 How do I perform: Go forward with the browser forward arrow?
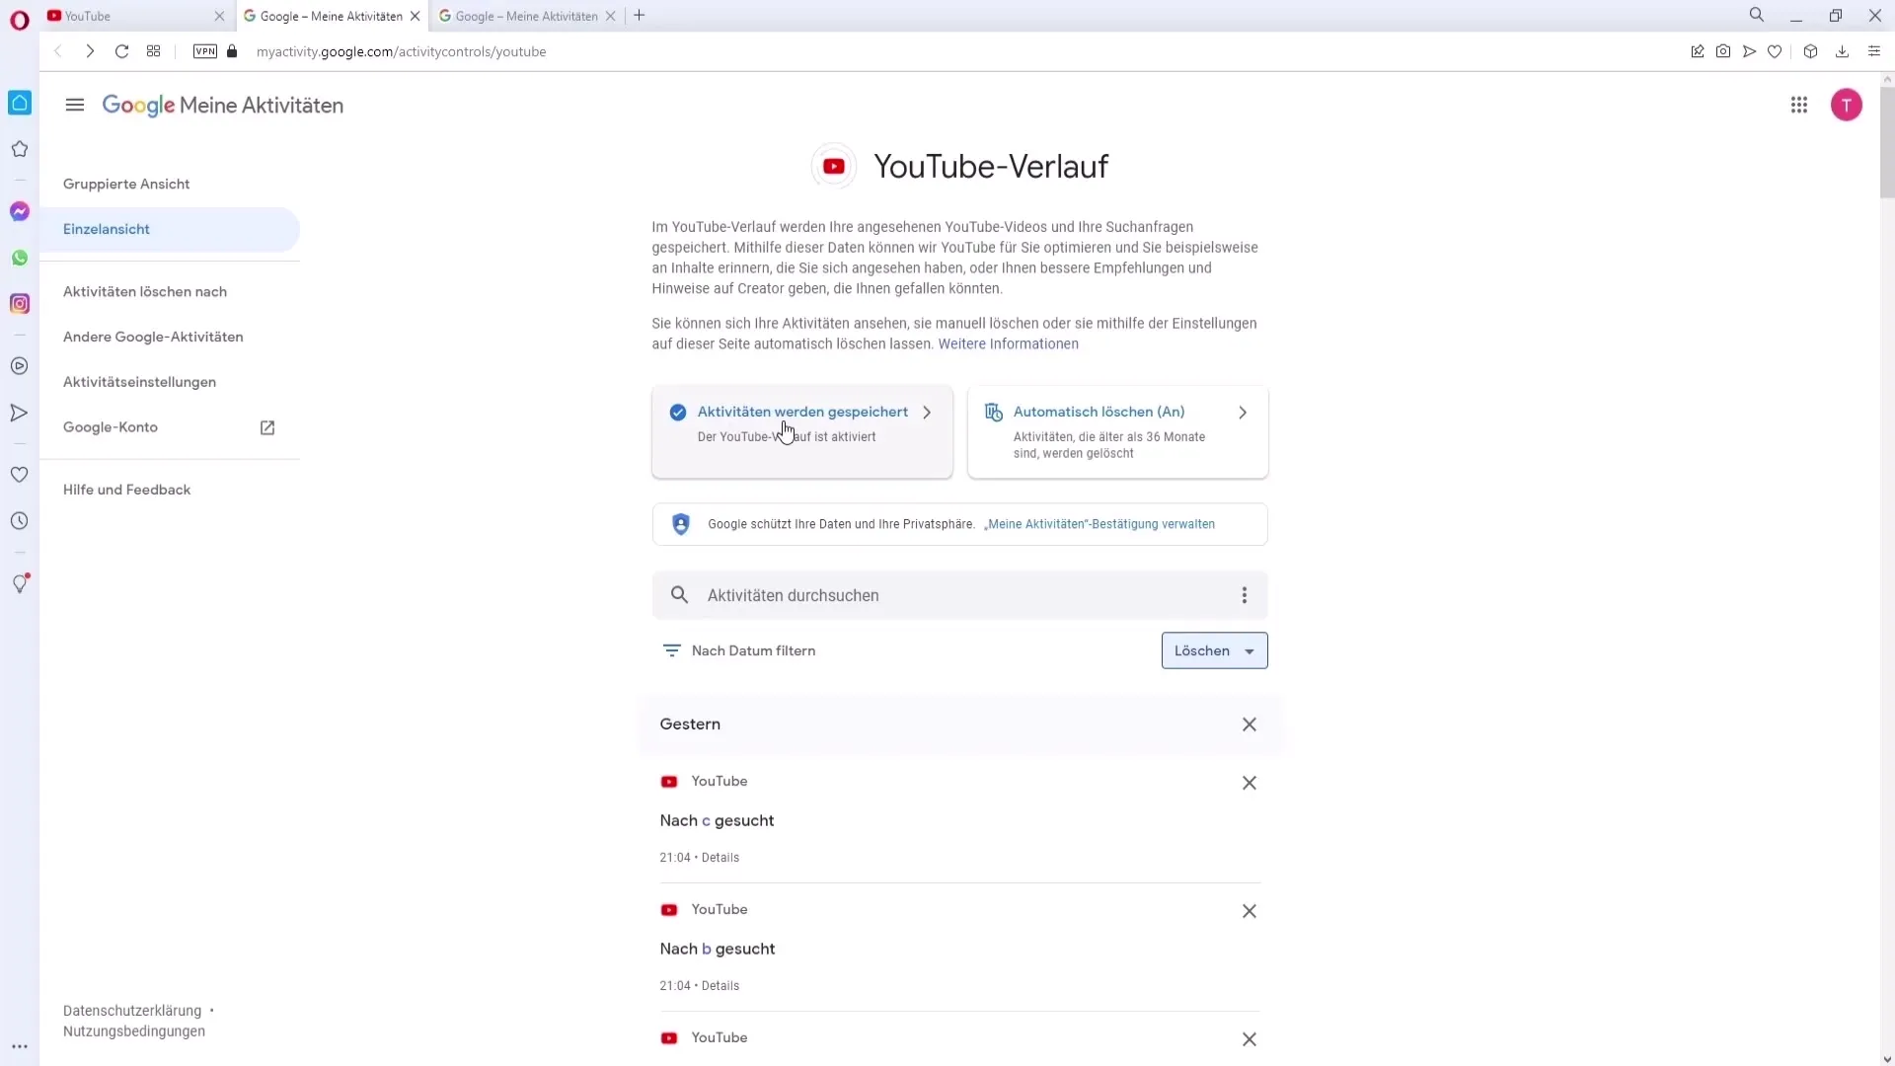pos(90,51)
